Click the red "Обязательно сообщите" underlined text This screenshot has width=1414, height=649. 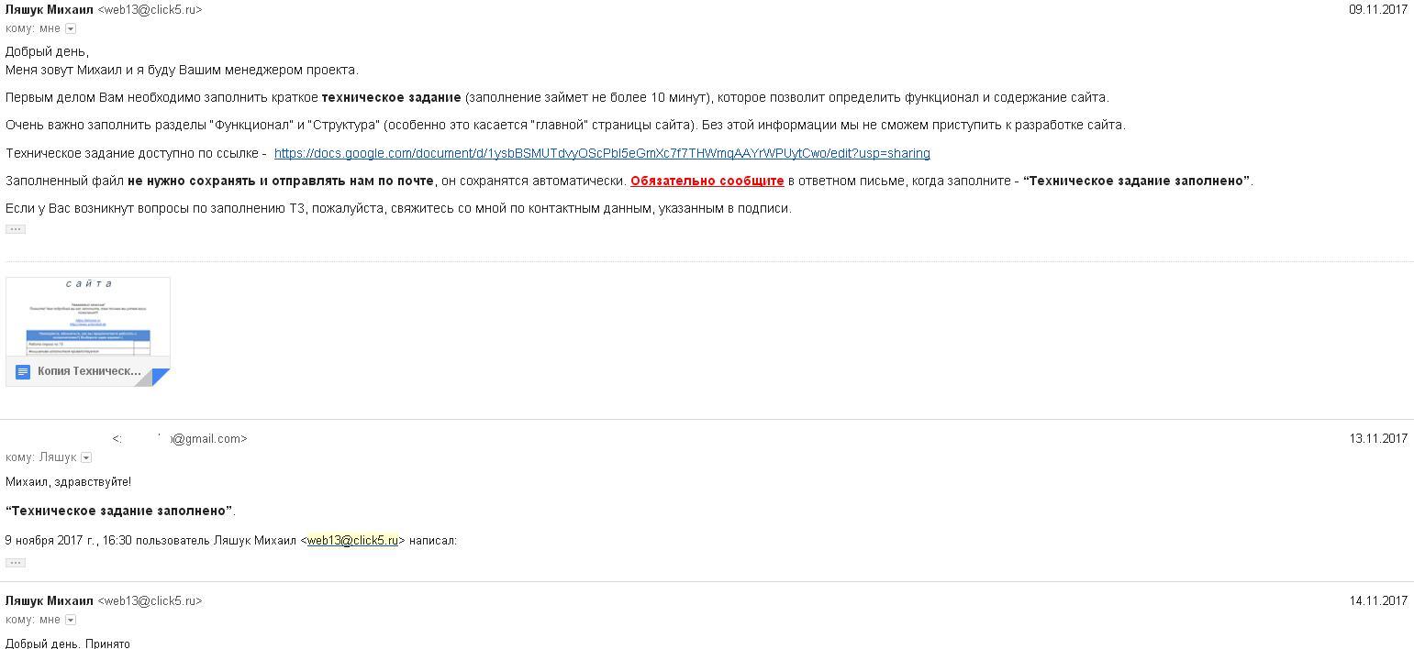coord(707,181)
